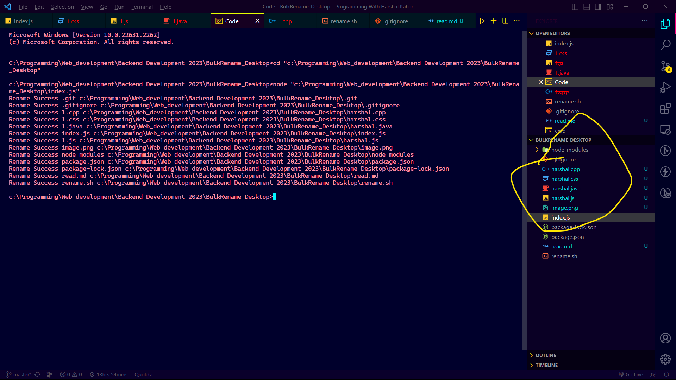The height and width of the screenshot is (380, 676).
Task: Collapse the OPEN EDITORS section
Action: (552, 33)
